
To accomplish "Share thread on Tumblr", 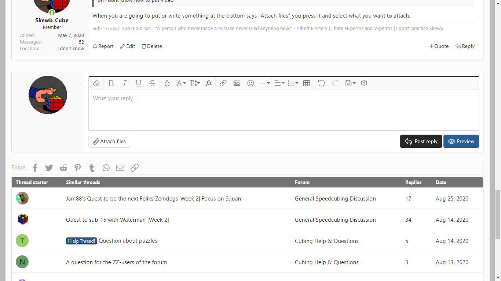I will [x=92, y=168].
